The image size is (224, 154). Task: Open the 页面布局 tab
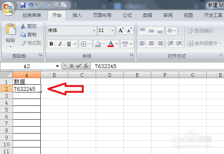coord(102,15)
